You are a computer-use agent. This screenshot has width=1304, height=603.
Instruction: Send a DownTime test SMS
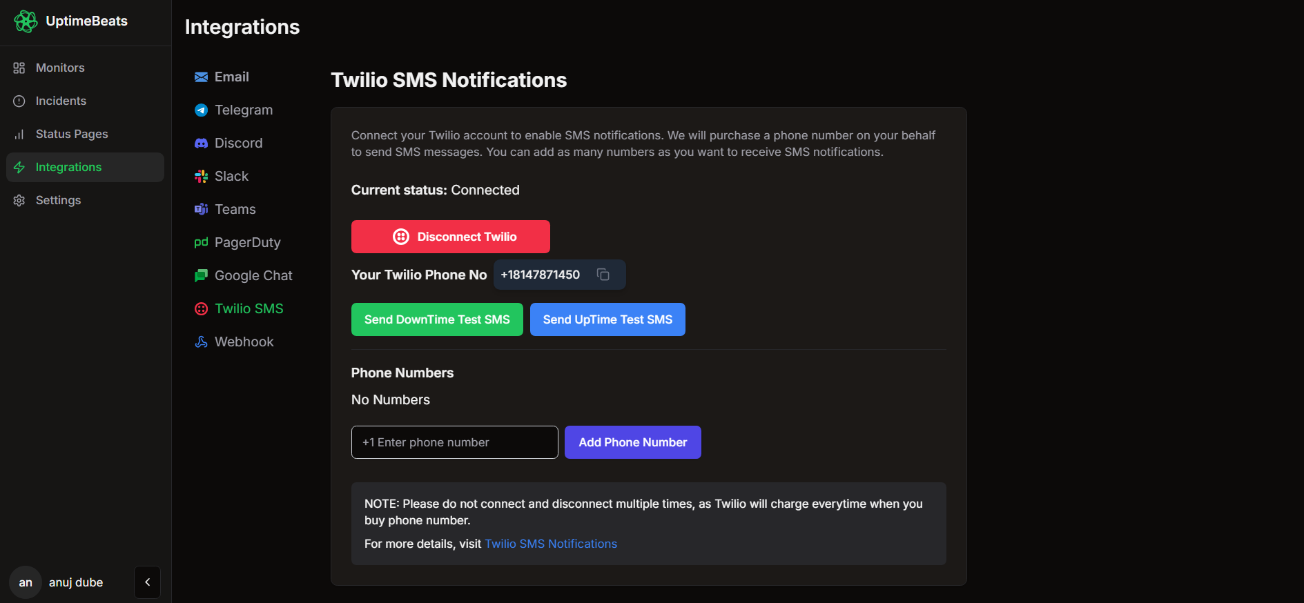click(x=436, y=319)
